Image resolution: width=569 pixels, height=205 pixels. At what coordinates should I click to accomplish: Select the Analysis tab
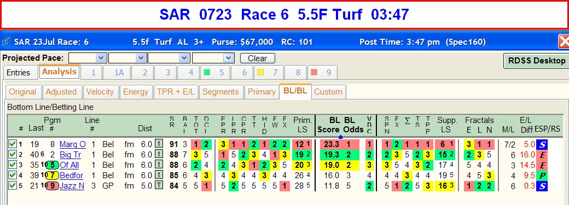click(x=59, y=72)
